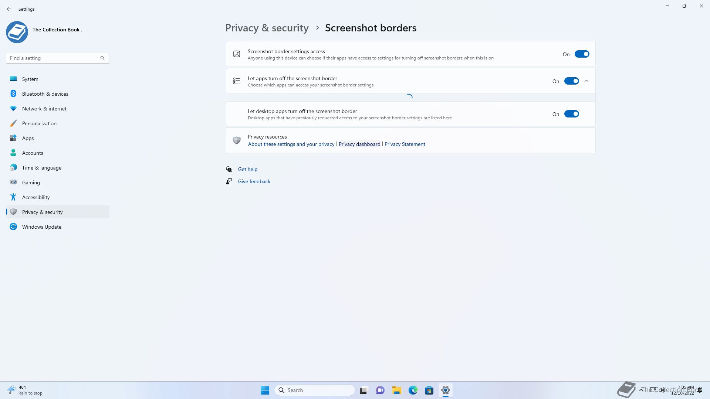Screen dimensions: 710x399
Task: Click the Get help link
Action: 247,169
